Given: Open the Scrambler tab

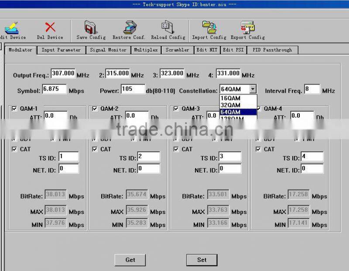Looking at the screenshot, I should [x=177, y=50].
